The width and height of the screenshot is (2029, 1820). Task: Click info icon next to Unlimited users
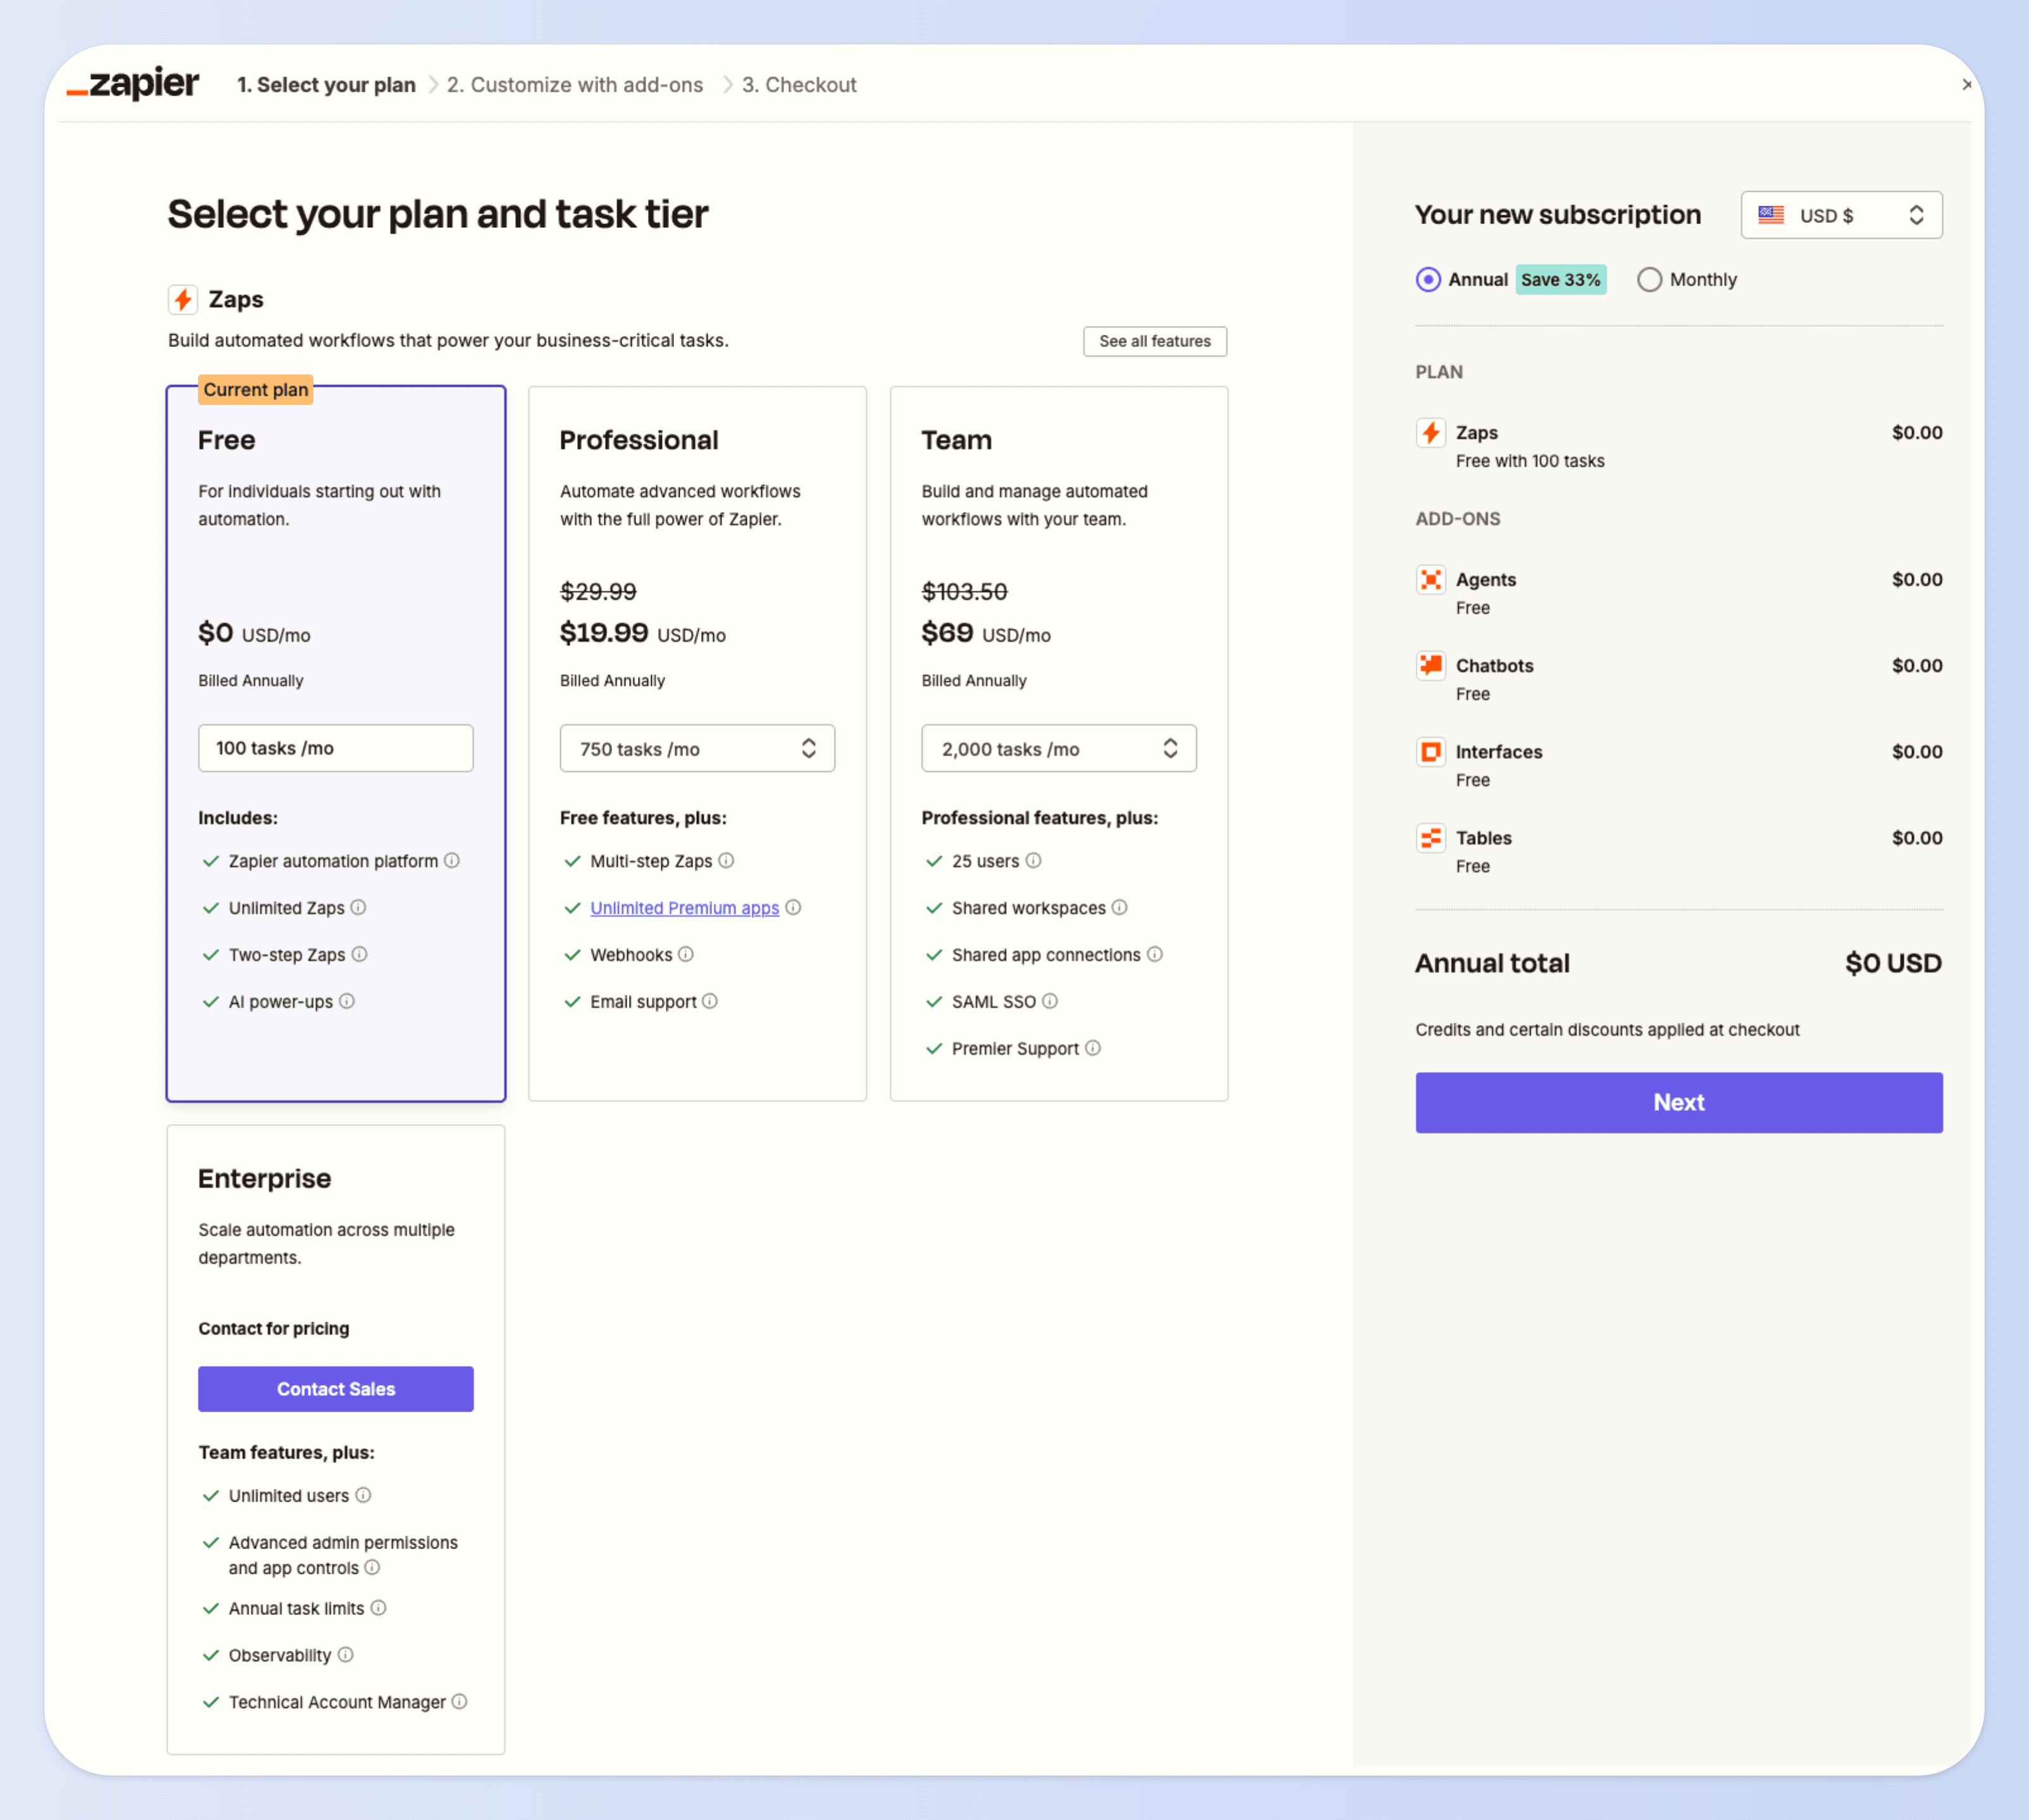click(363, 1495)
